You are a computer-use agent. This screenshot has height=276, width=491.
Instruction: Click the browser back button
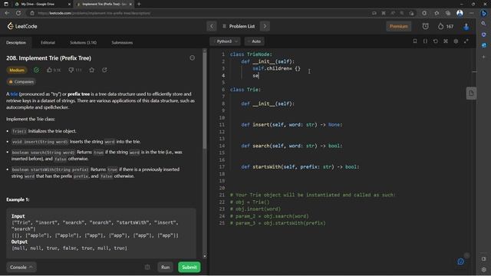tap(7, 13)
